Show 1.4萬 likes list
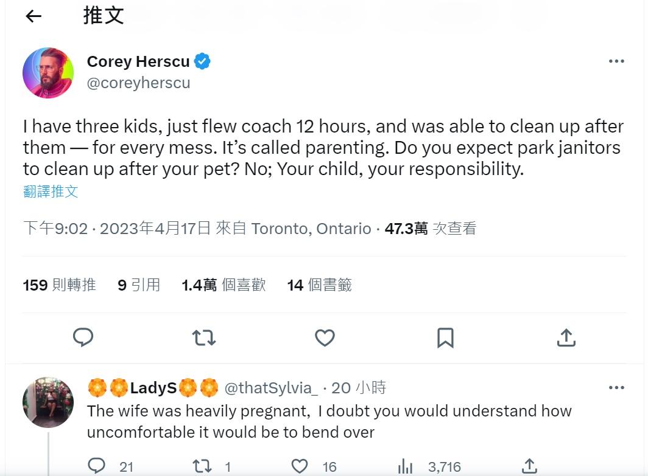This screenshot has width=648, height=476. pos(224,285)
